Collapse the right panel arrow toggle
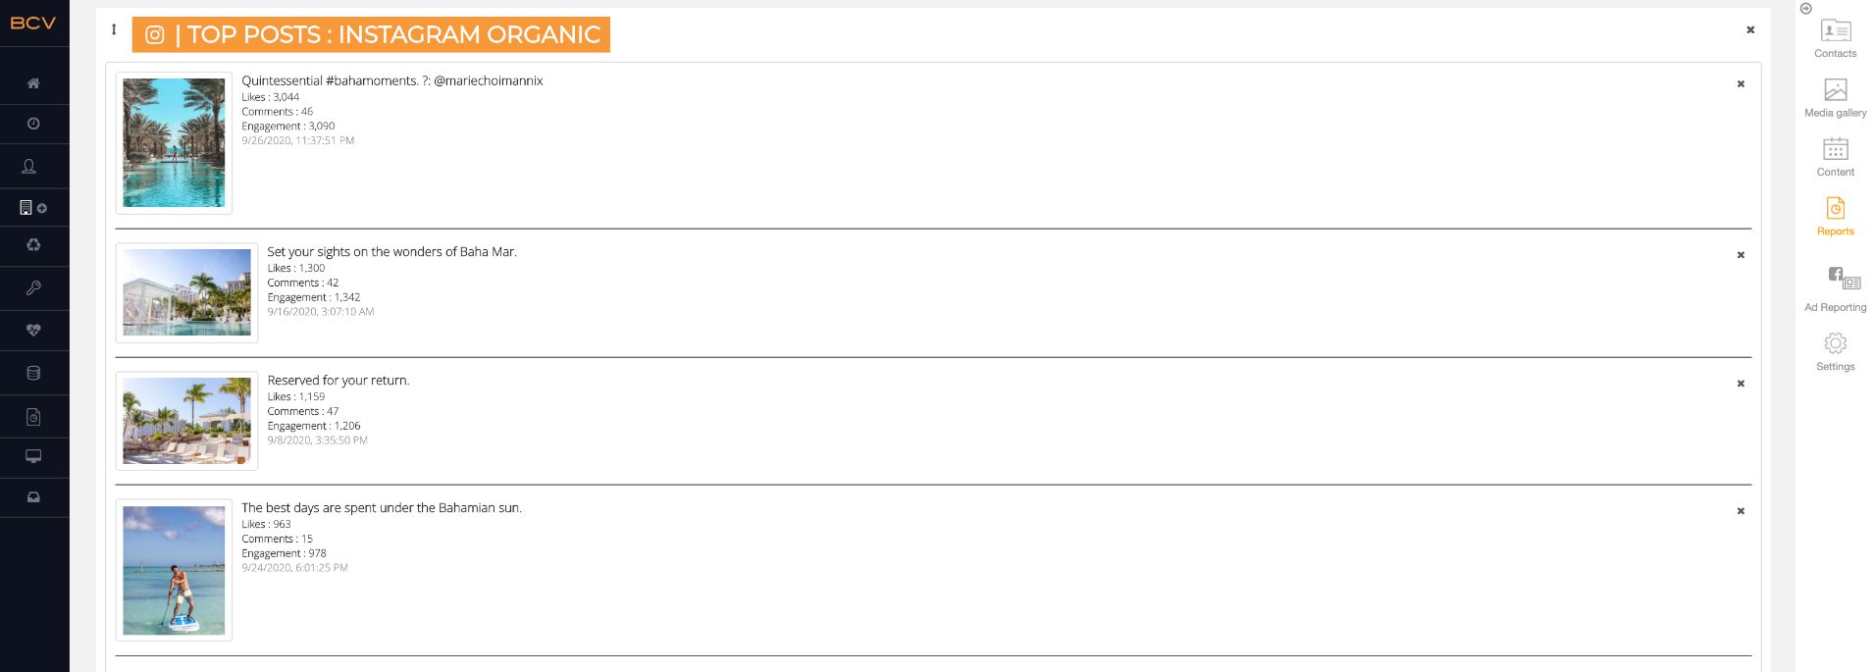 click(1806, 9)
